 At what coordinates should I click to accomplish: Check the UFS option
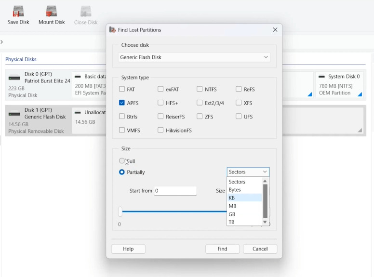click(239, 116)
